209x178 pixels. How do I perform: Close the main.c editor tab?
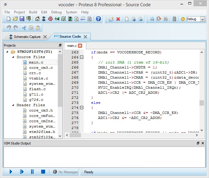tap(80, 46)
